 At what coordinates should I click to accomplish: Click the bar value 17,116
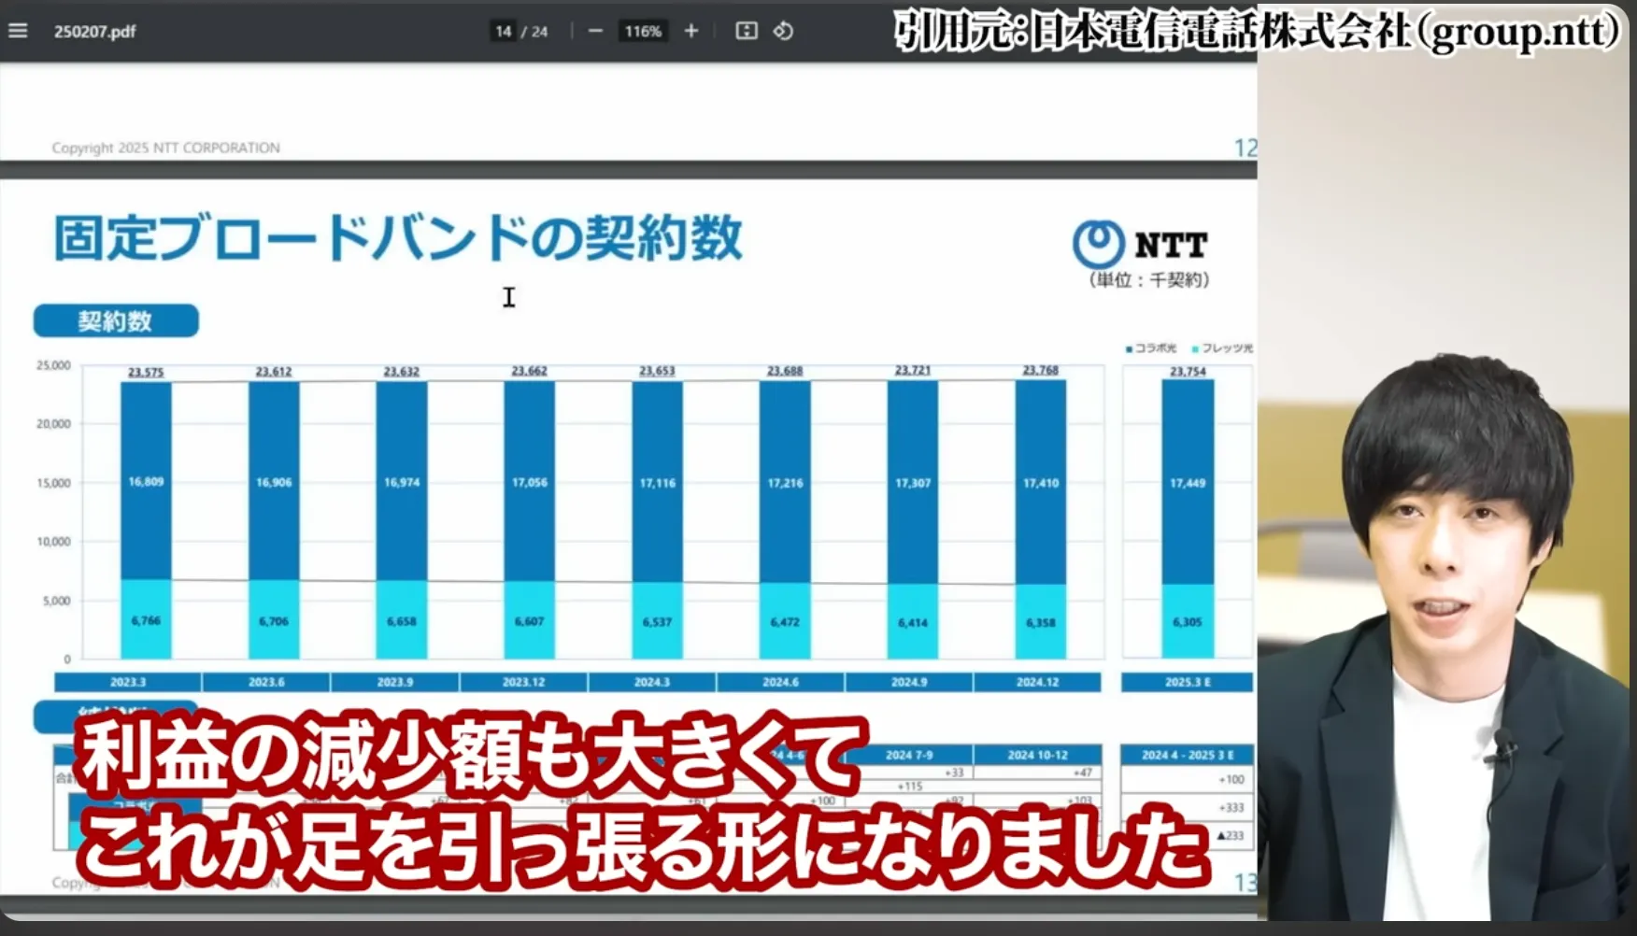tap(658, 483)
